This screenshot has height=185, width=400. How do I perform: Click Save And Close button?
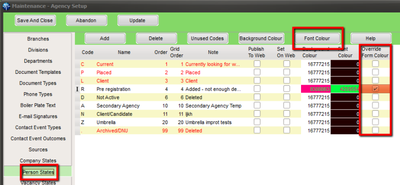(x=35, y=20)
